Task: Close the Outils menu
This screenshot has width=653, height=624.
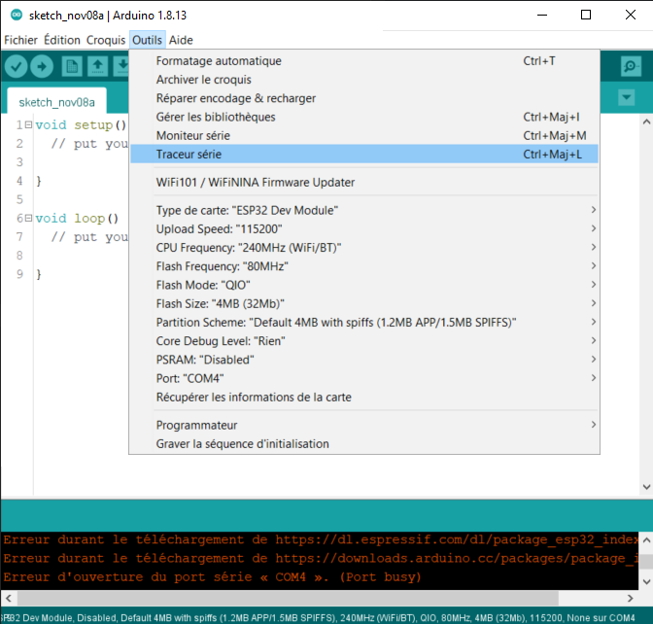Action: pos(147,40)
